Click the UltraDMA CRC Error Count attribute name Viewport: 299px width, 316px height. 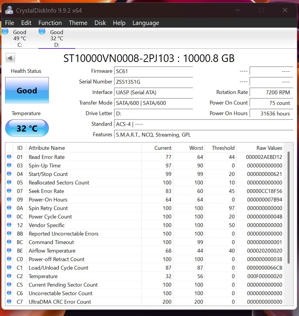[x=60, y=302]
